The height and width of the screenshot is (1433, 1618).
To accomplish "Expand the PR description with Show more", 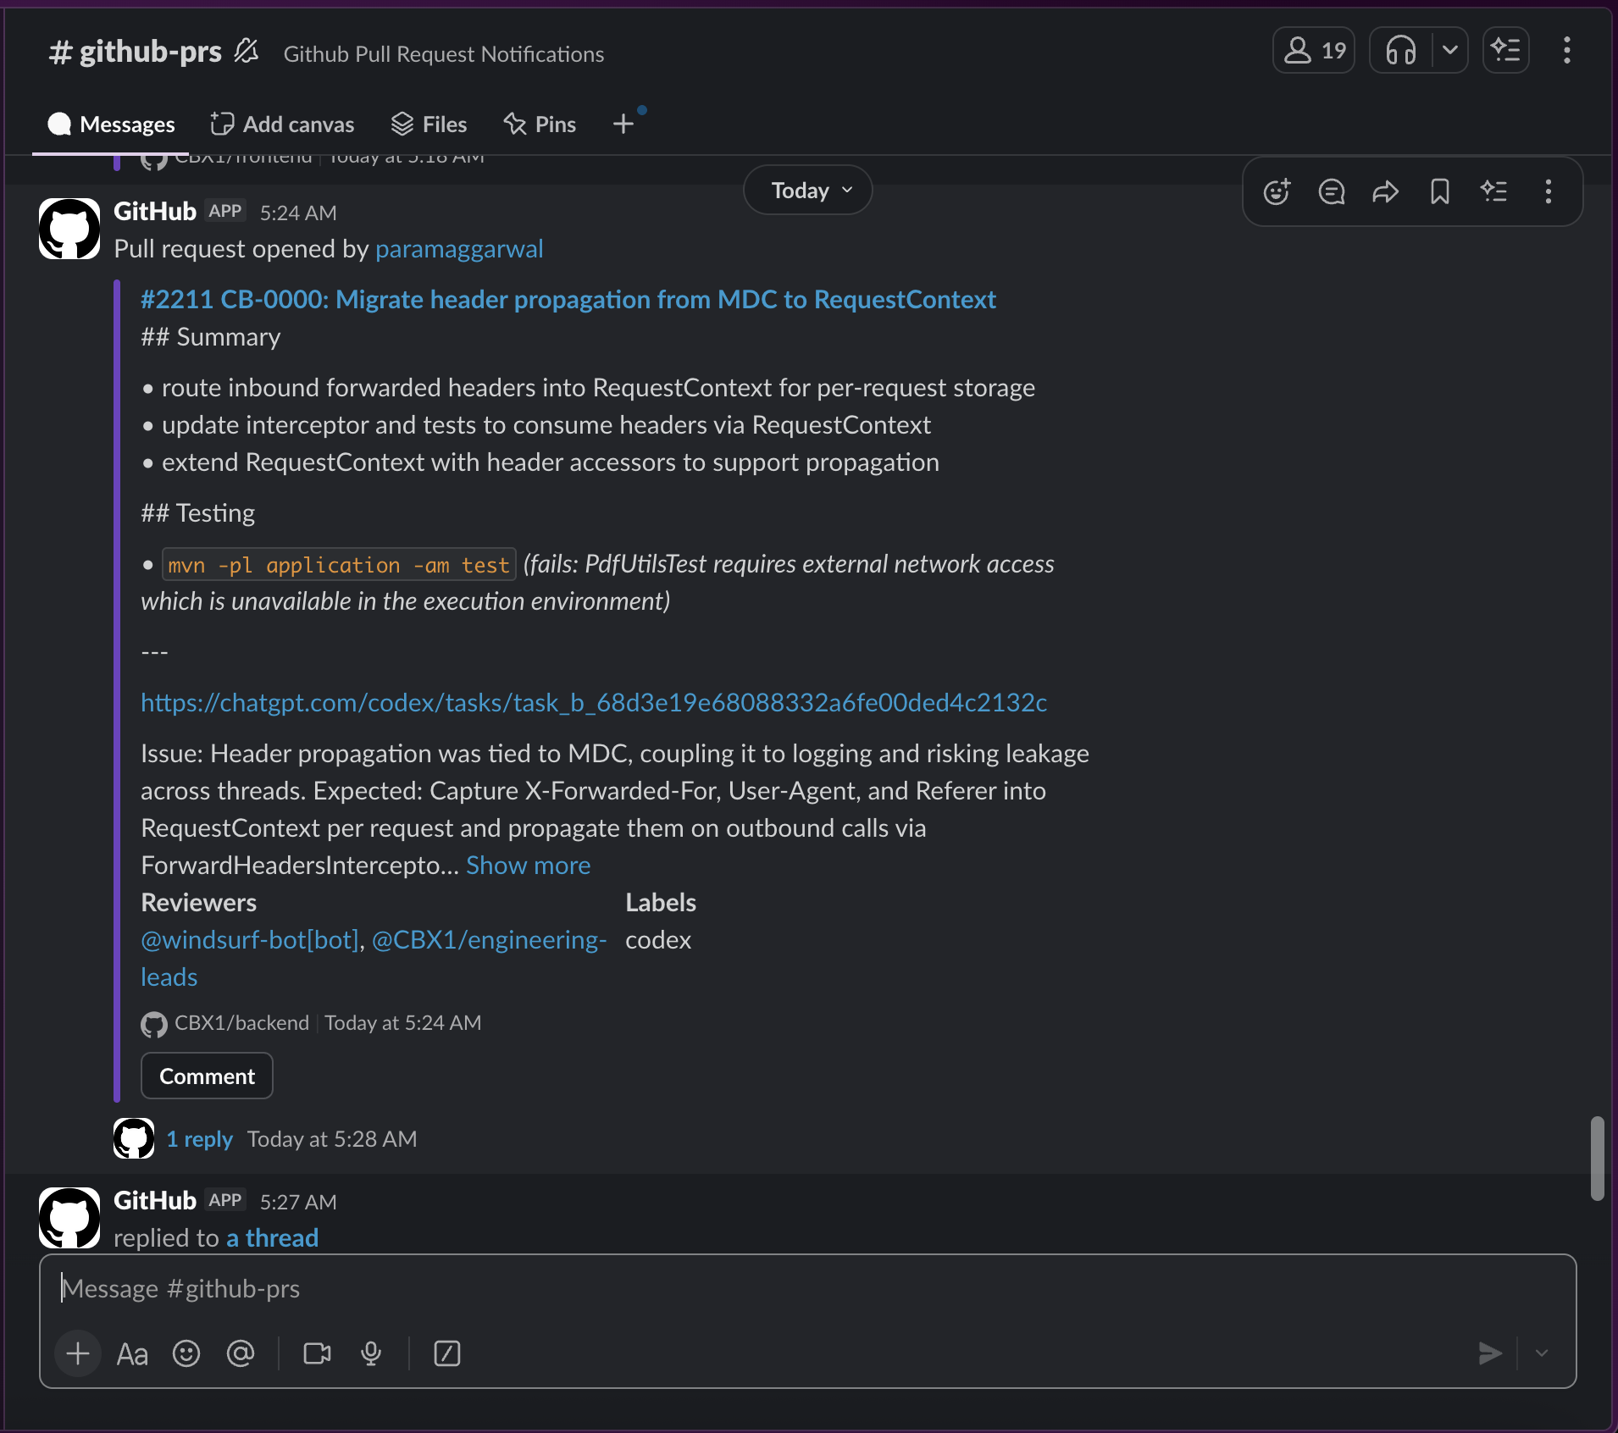I will (529, 866).
